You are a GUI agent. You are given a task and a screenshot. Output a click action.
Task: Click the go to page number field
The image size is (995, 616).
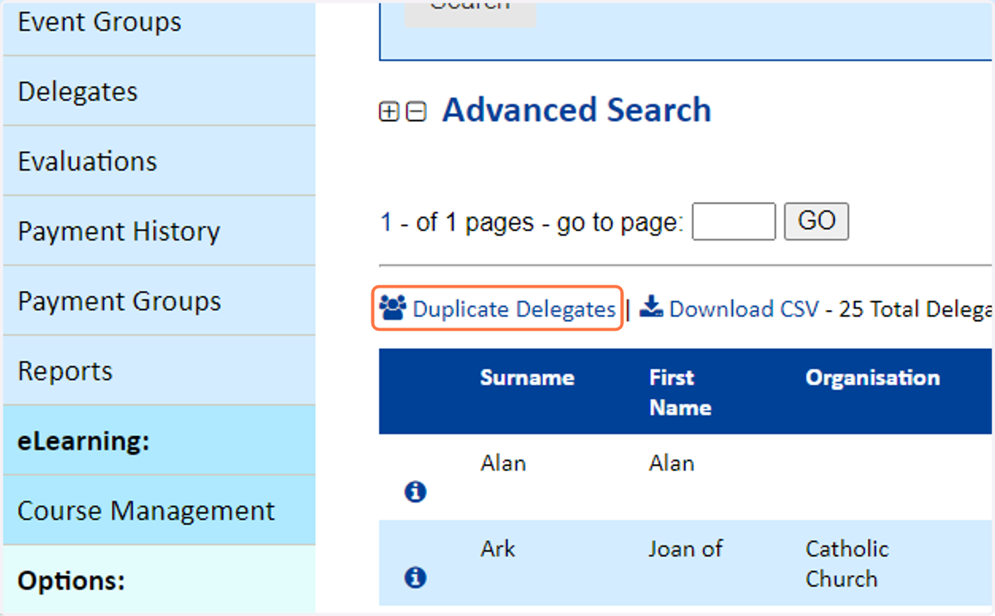click(734, 221)
